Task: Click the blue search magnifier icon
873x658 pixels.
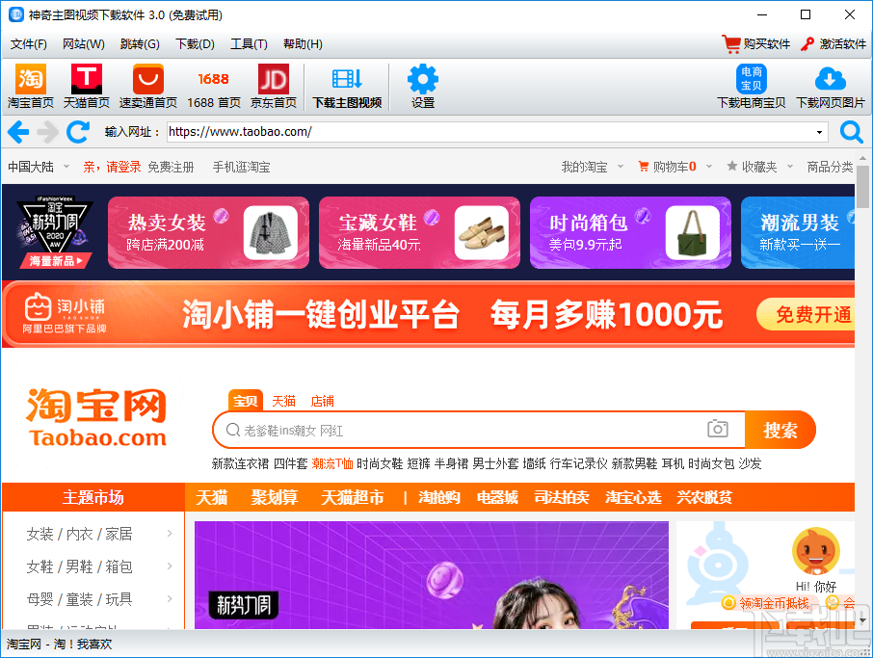Action: click(x=851, y=132)
